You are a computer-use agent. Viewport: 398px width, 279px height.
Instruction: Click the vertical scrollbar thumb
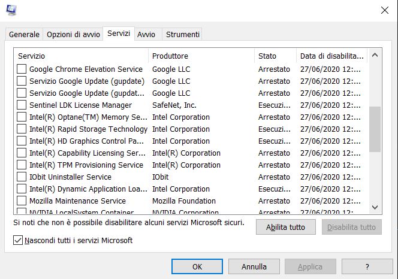[x=375, y=129]
